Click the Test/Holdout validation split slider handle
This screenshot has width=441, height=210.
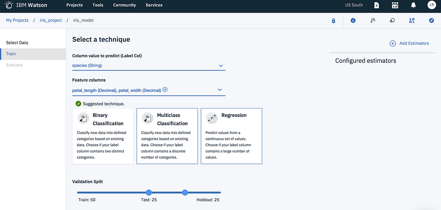coord(185,192)
